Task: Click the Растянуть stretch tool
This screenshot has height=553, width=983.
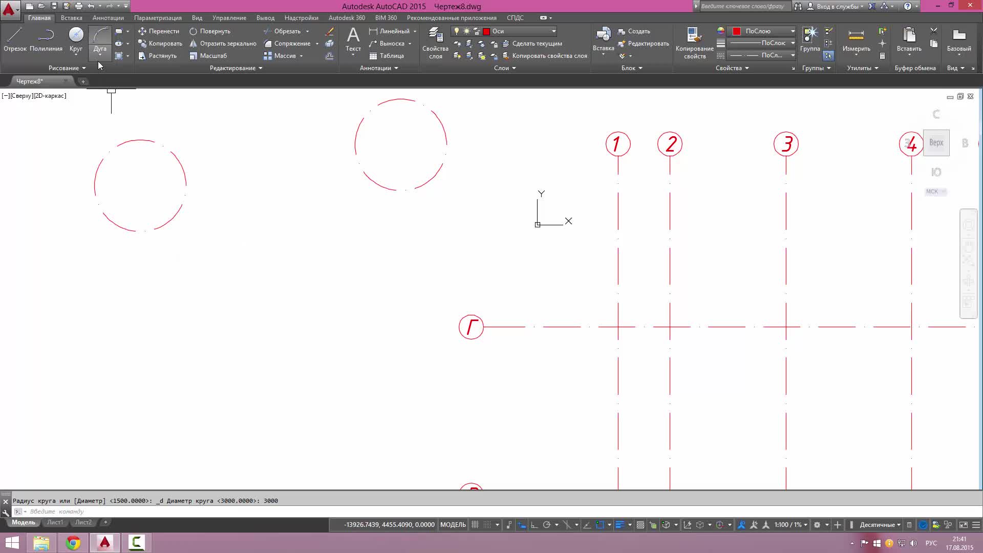Action: pyautogui.click(x=157, y=56)
